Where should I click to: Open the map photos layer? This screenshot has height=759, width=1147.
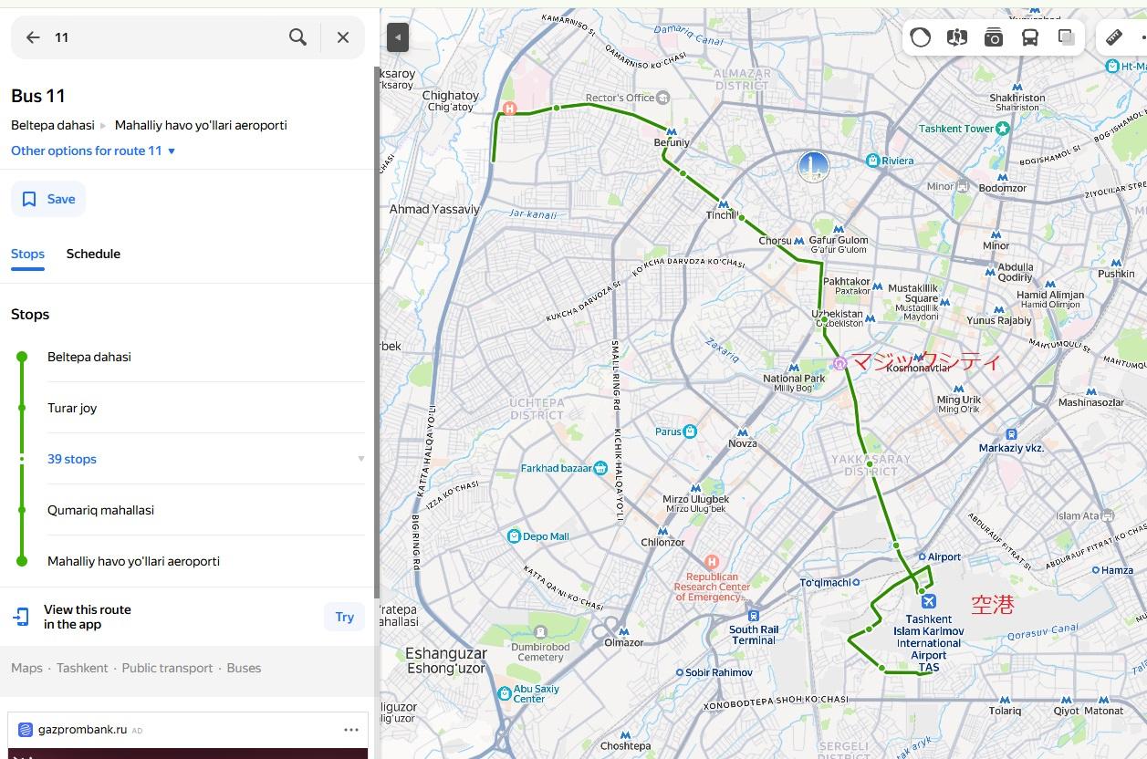(993, 37)
